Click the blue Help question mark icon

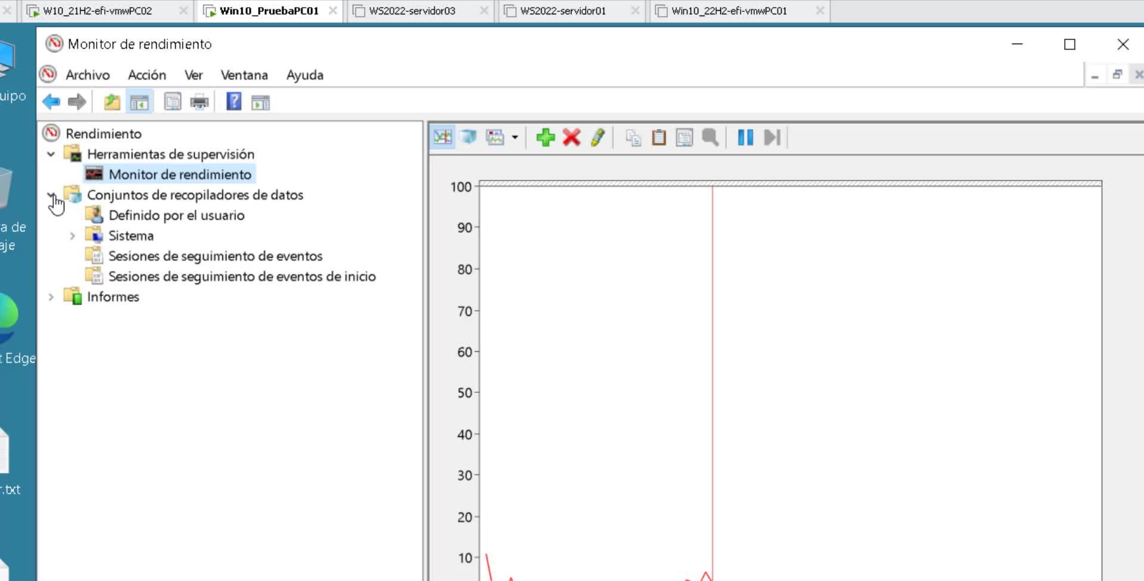(234, 102)
